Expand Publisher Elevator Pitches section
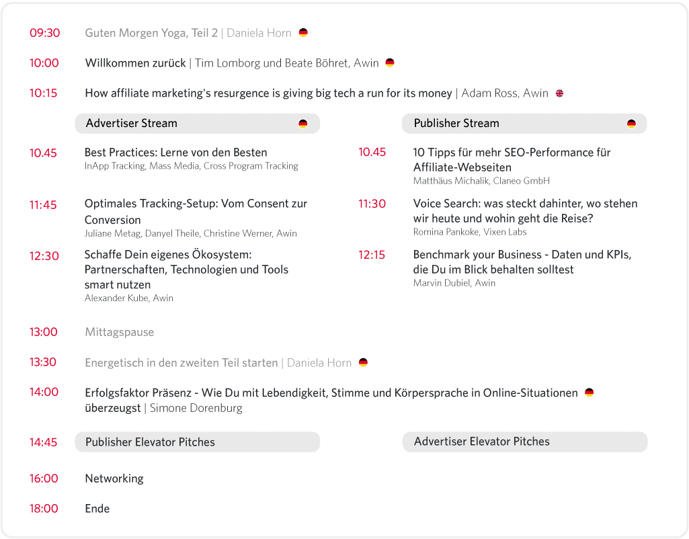Viewport: 689px width, 539px height. [196, 442]
